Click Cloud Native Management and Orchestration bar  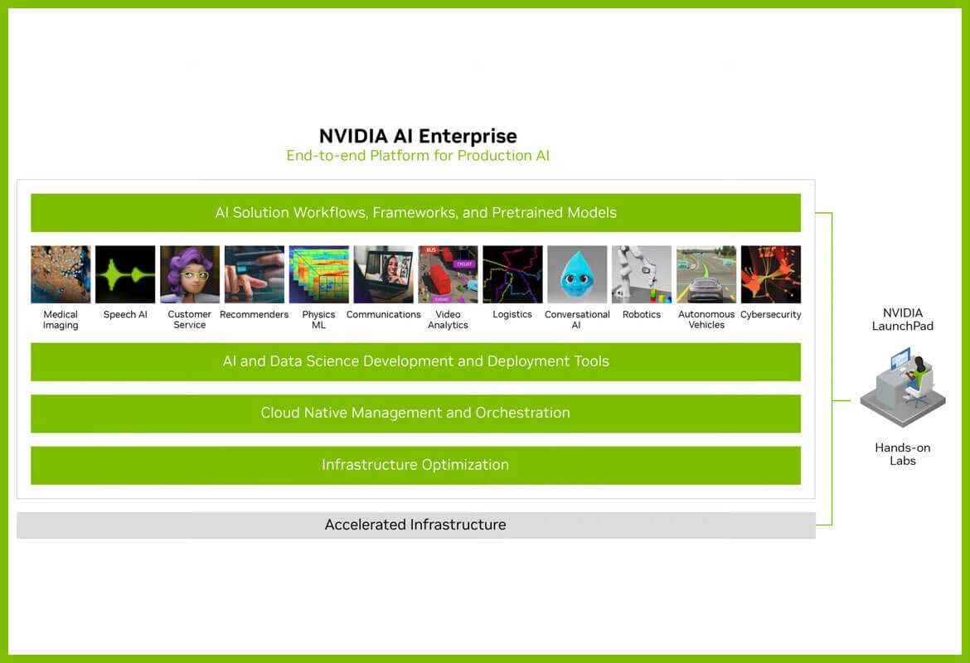415,414
